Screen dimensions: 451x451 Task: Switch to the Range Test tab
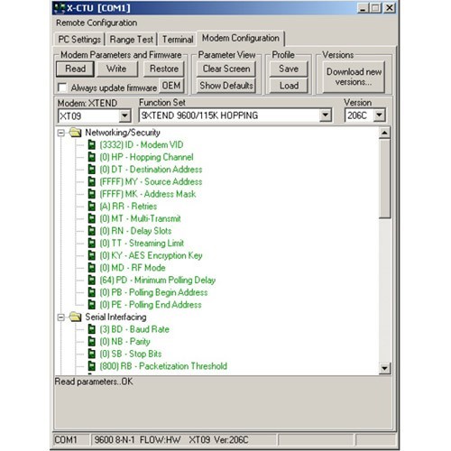(132, 40)
